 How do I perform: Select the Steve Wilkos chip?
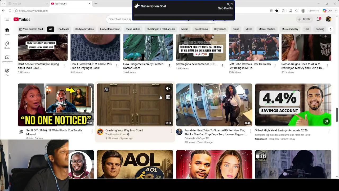pos(133,29)
